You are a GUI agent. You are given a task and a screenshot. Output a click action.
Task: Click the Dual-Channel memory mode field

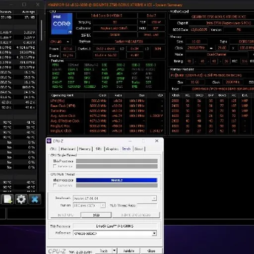click(x=217, y=55)
